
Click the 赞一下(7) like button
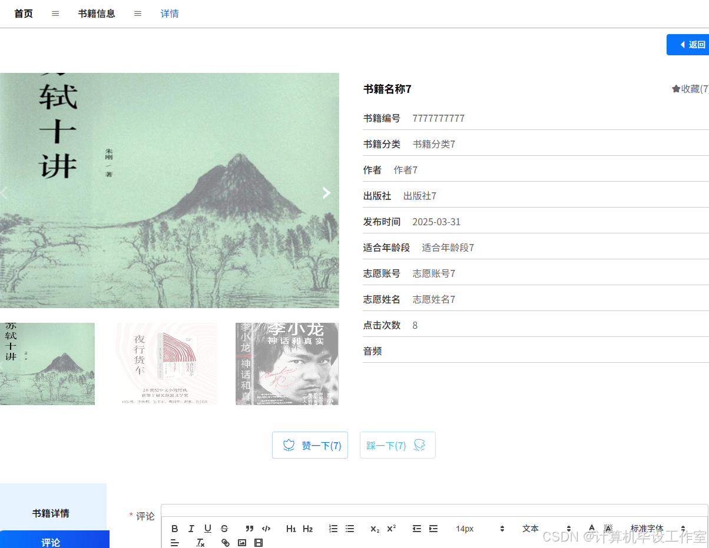(x=310, y=445)
